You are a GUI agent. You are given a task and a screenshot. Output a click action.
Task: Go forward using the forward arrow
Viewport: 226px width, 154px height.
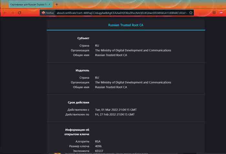point(12,13)
